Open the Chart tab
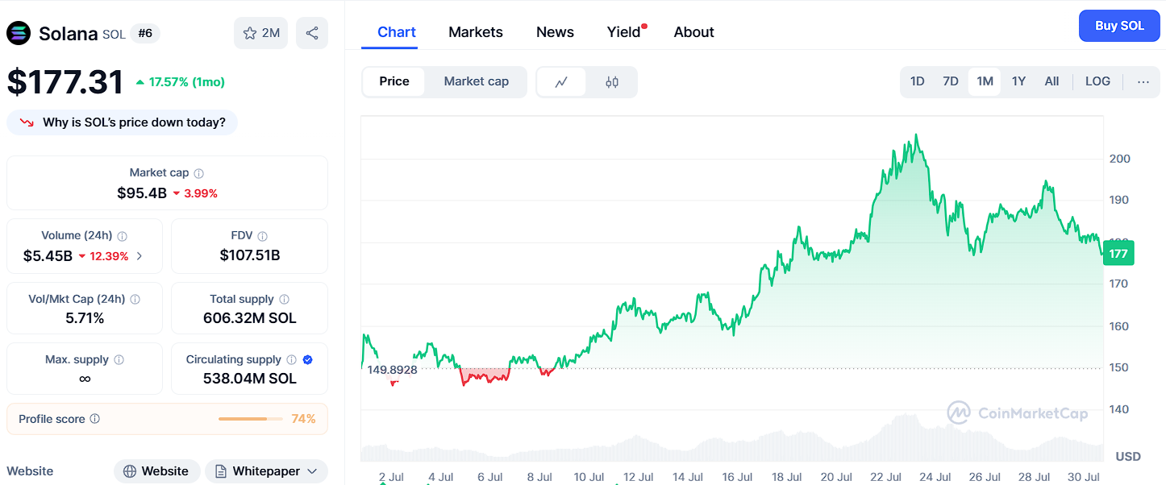The width and height of the screenshot is (1166, 485). click(x=397, y=32)
